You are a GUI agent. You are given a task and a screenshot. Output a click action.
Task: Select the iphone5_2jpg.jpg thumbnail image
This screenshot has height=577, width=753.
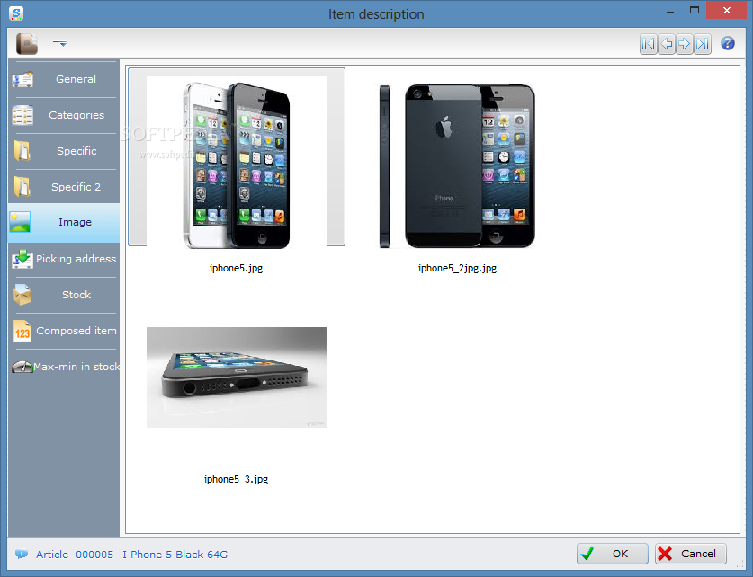pos(457,165)
